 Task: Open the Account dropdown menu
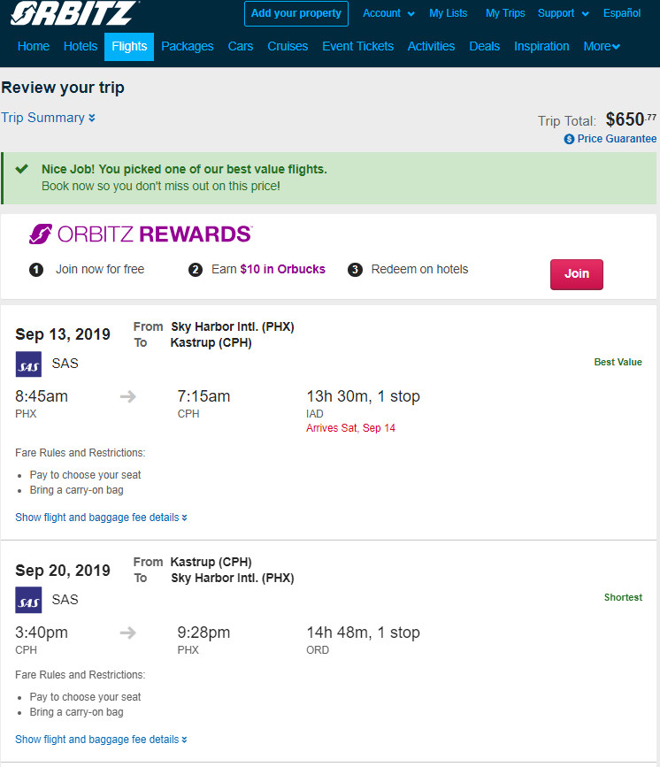(x=388, y=13)
